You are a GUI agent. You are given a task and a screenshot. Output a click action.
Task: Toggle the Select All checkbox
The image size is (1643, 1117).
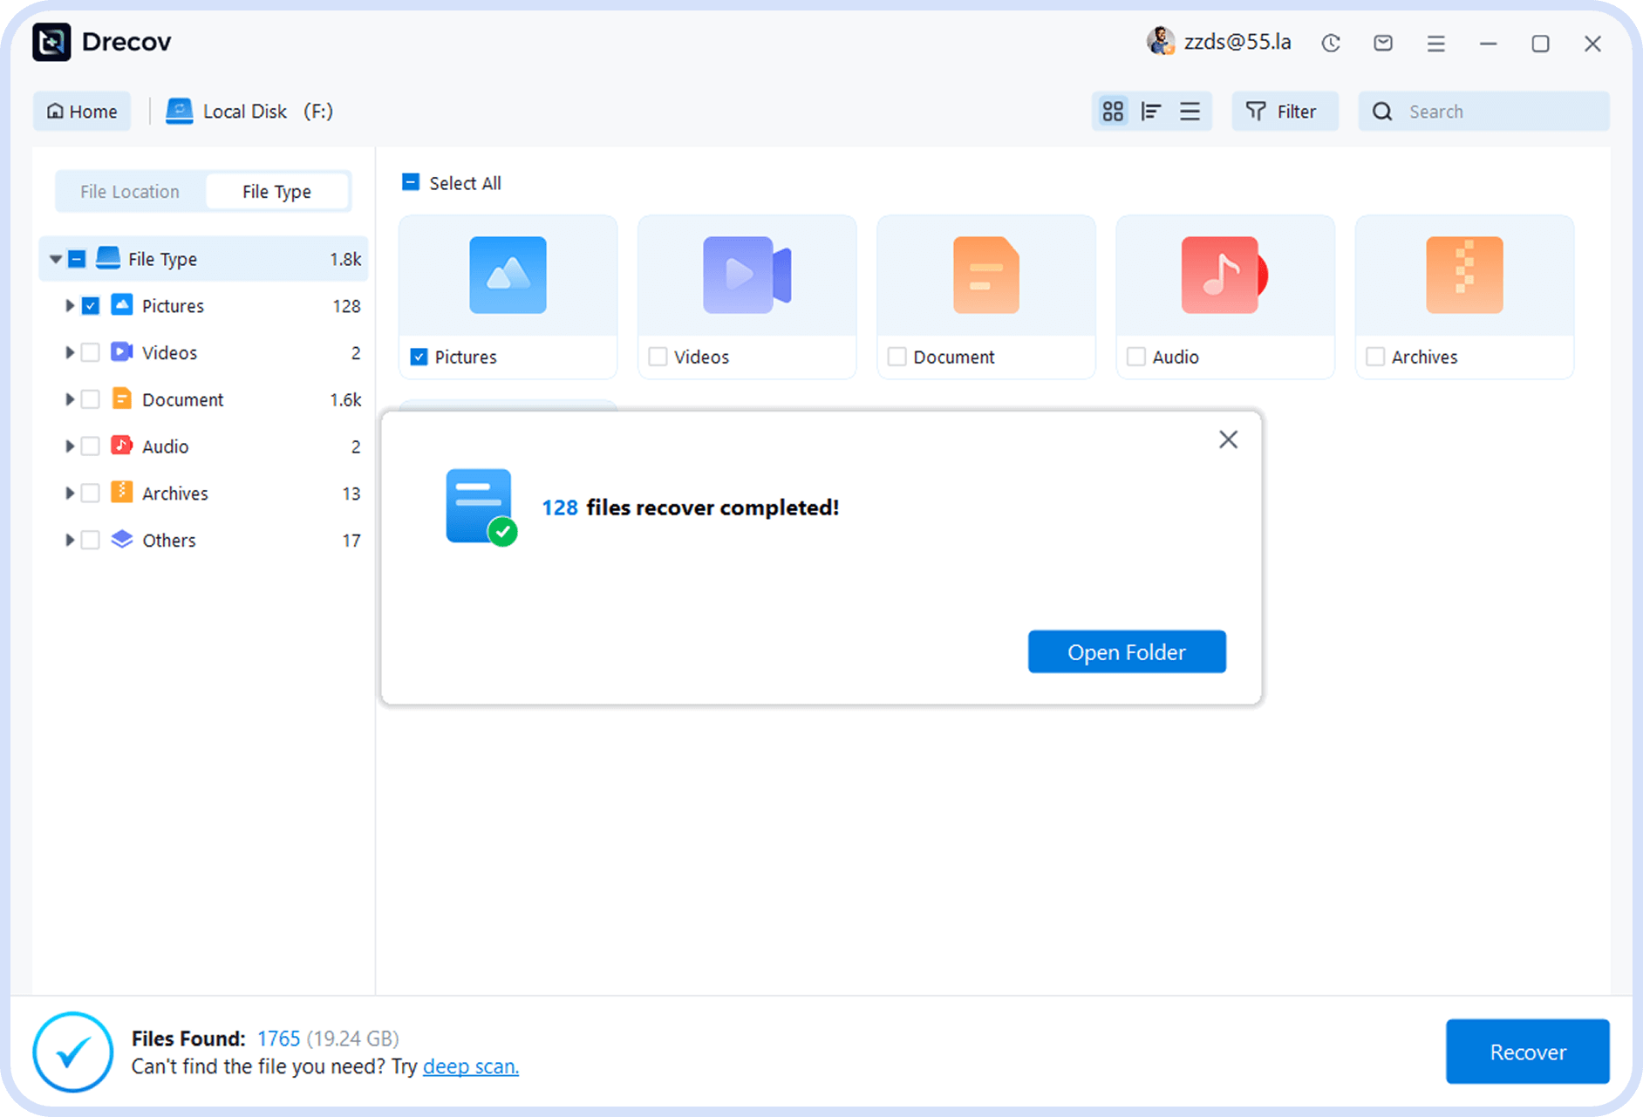pyautogui.click(x=411, y=182)
